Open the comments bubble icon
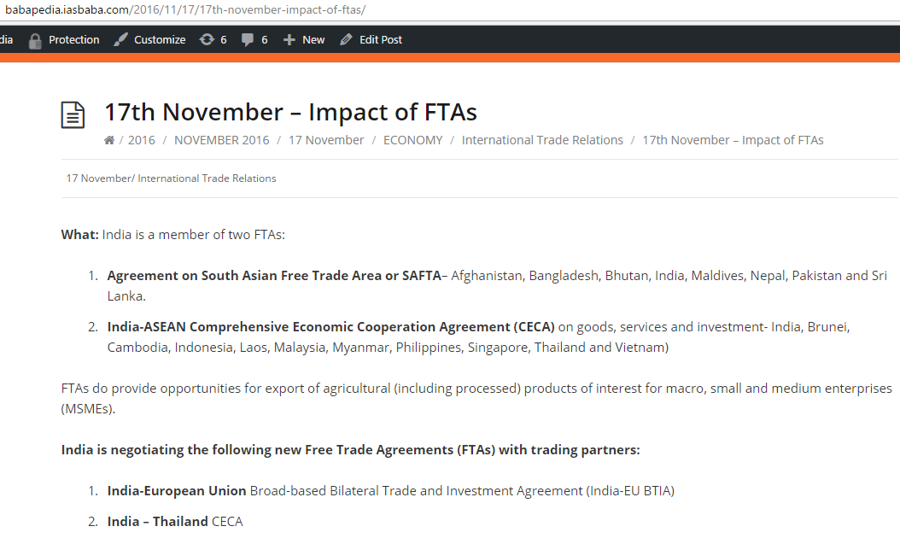This screenshot has height=544, width=900. (x=248, y=39)
